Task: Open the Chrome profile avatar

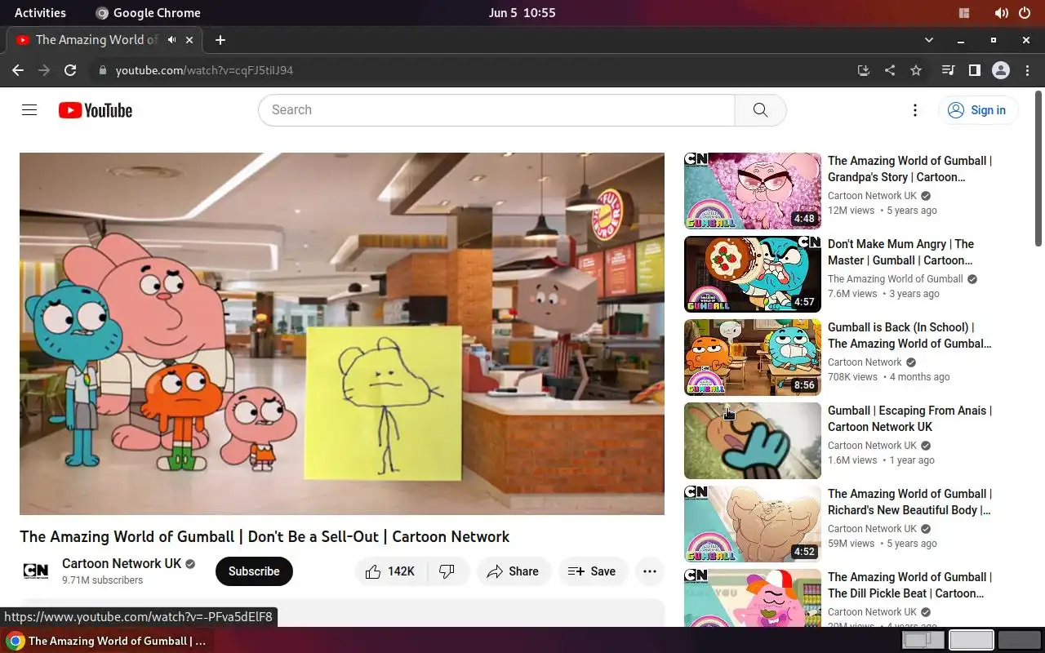Action: (1001, 70)
